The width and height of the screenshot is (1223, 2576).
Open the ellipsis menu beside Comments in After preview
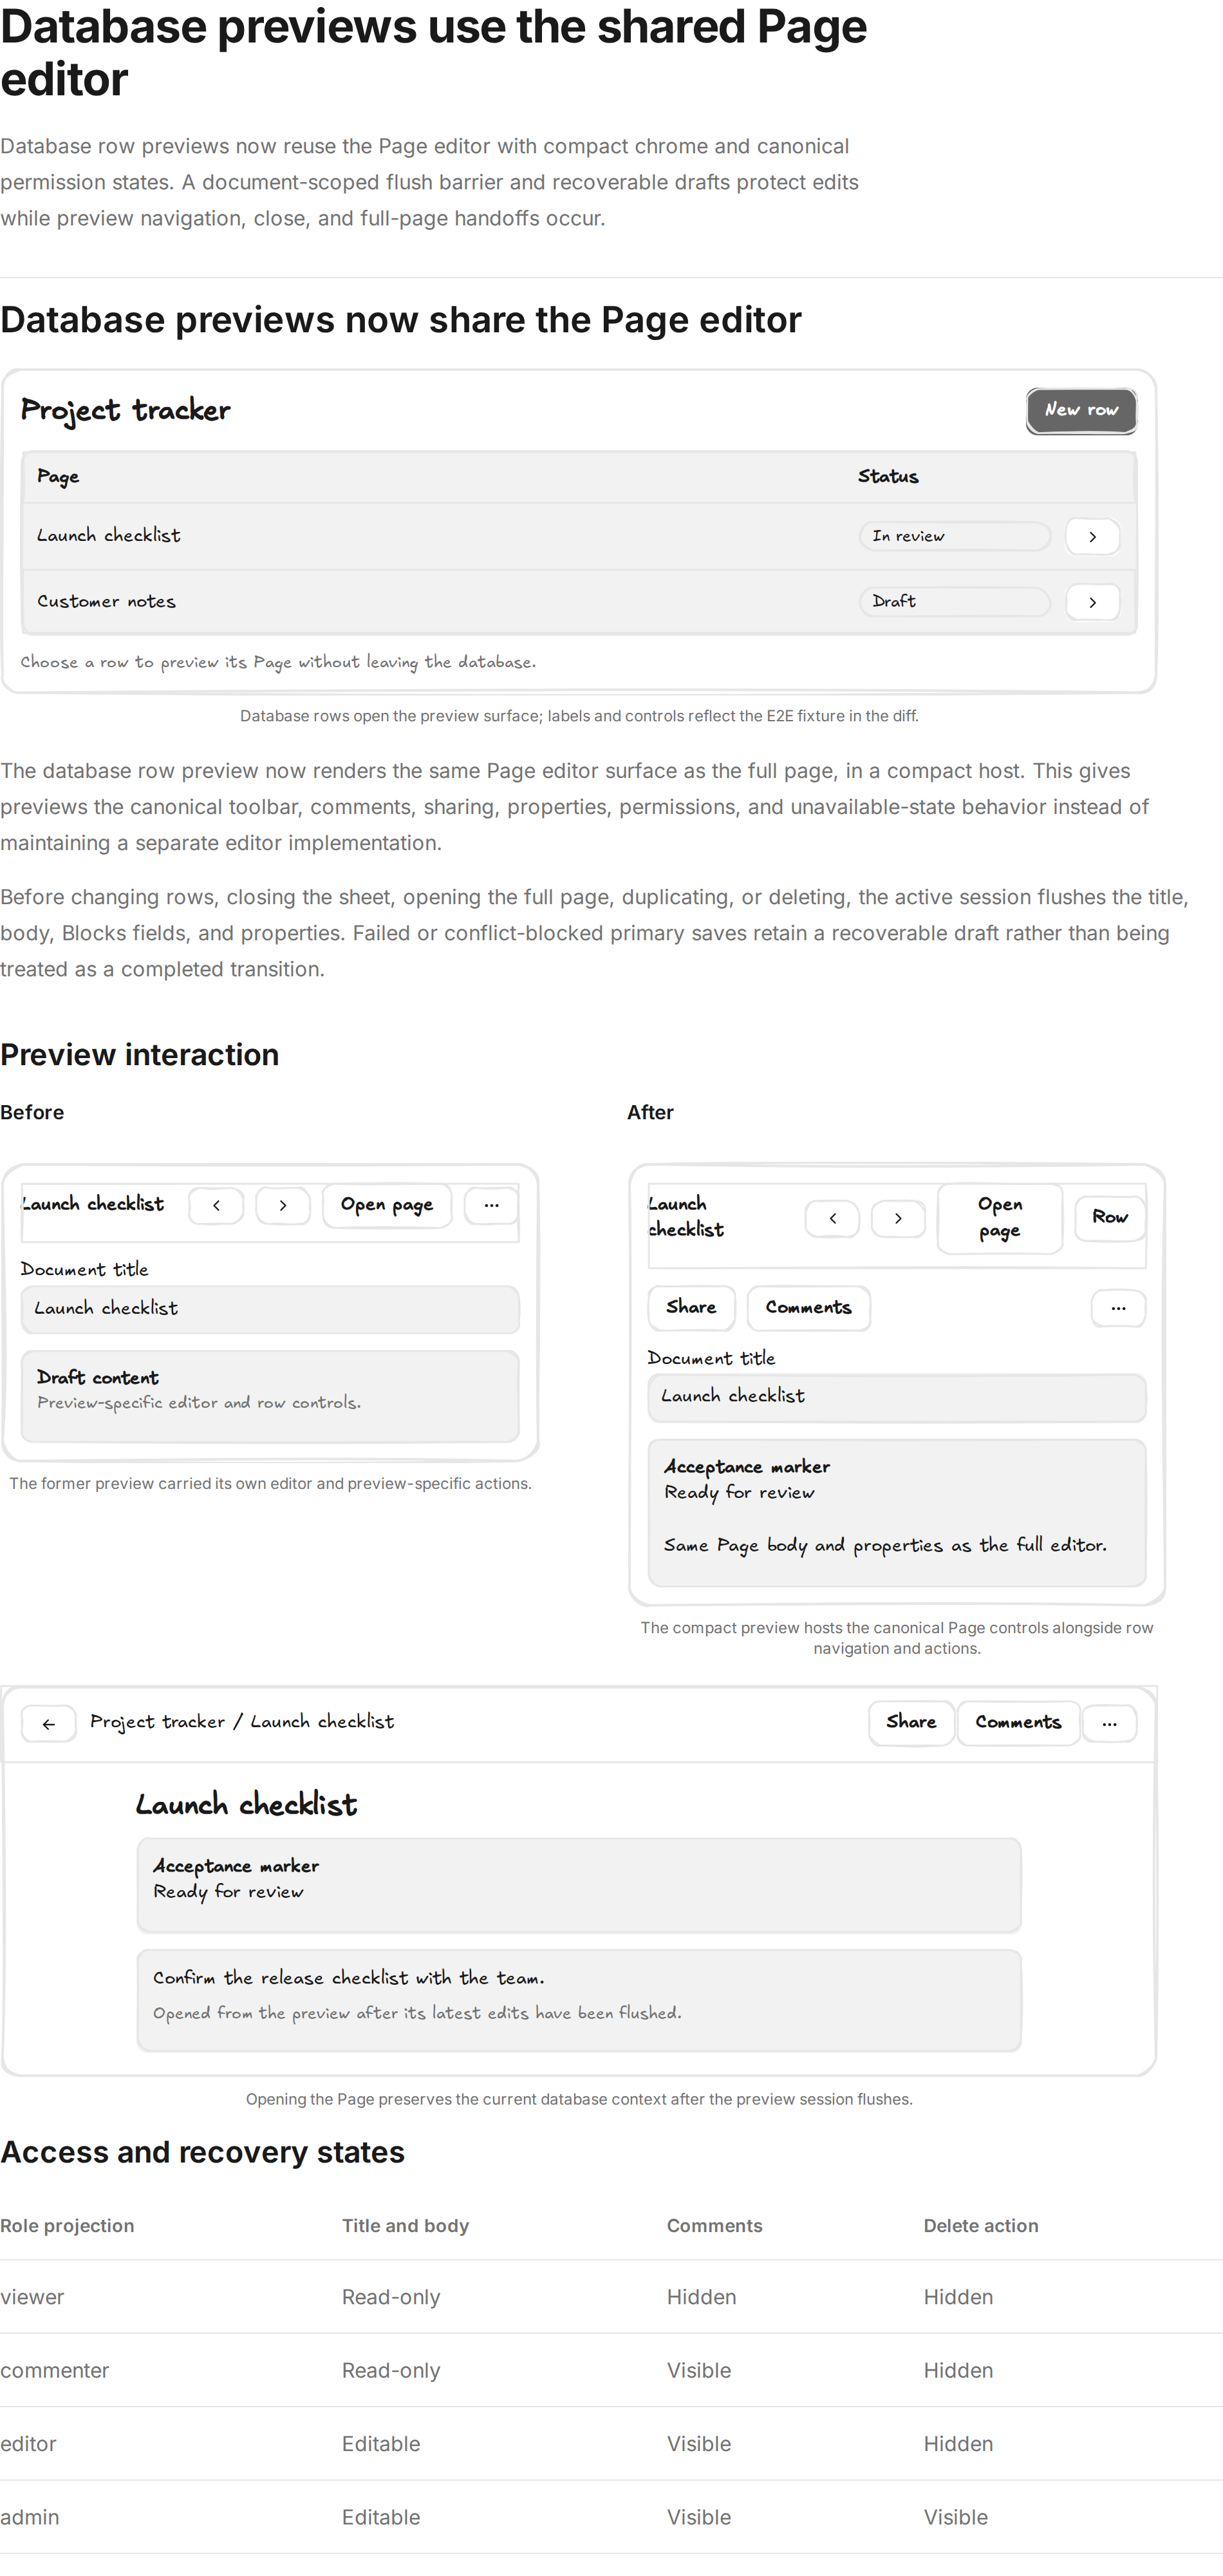coord(1118,1308)
